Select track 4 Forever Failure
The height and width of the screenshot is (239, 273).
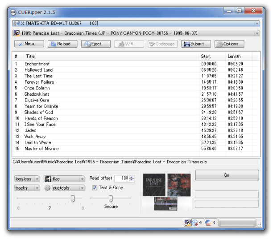coord(136,82)
